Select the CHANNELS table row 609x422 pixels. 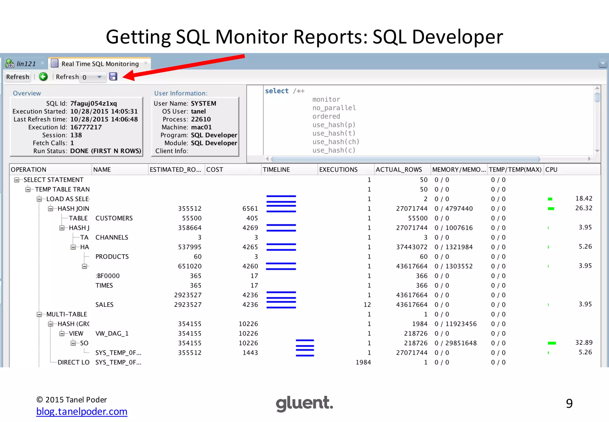point(305,237)
